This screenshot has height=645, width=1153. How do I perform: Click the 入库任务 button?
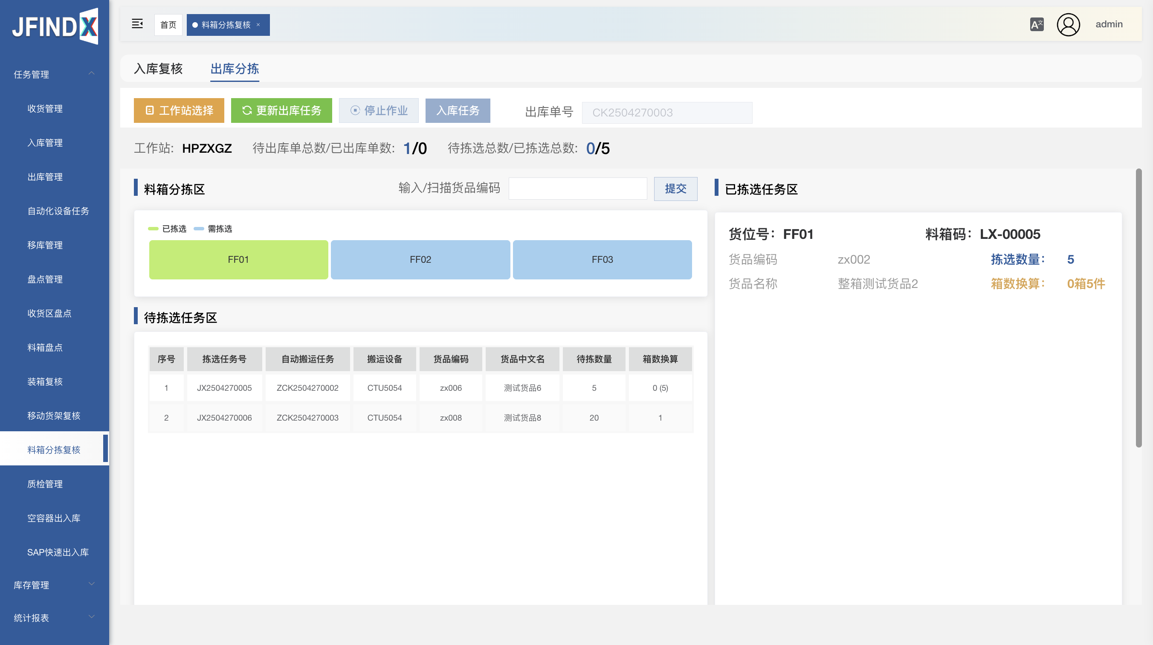pos(458,110)
